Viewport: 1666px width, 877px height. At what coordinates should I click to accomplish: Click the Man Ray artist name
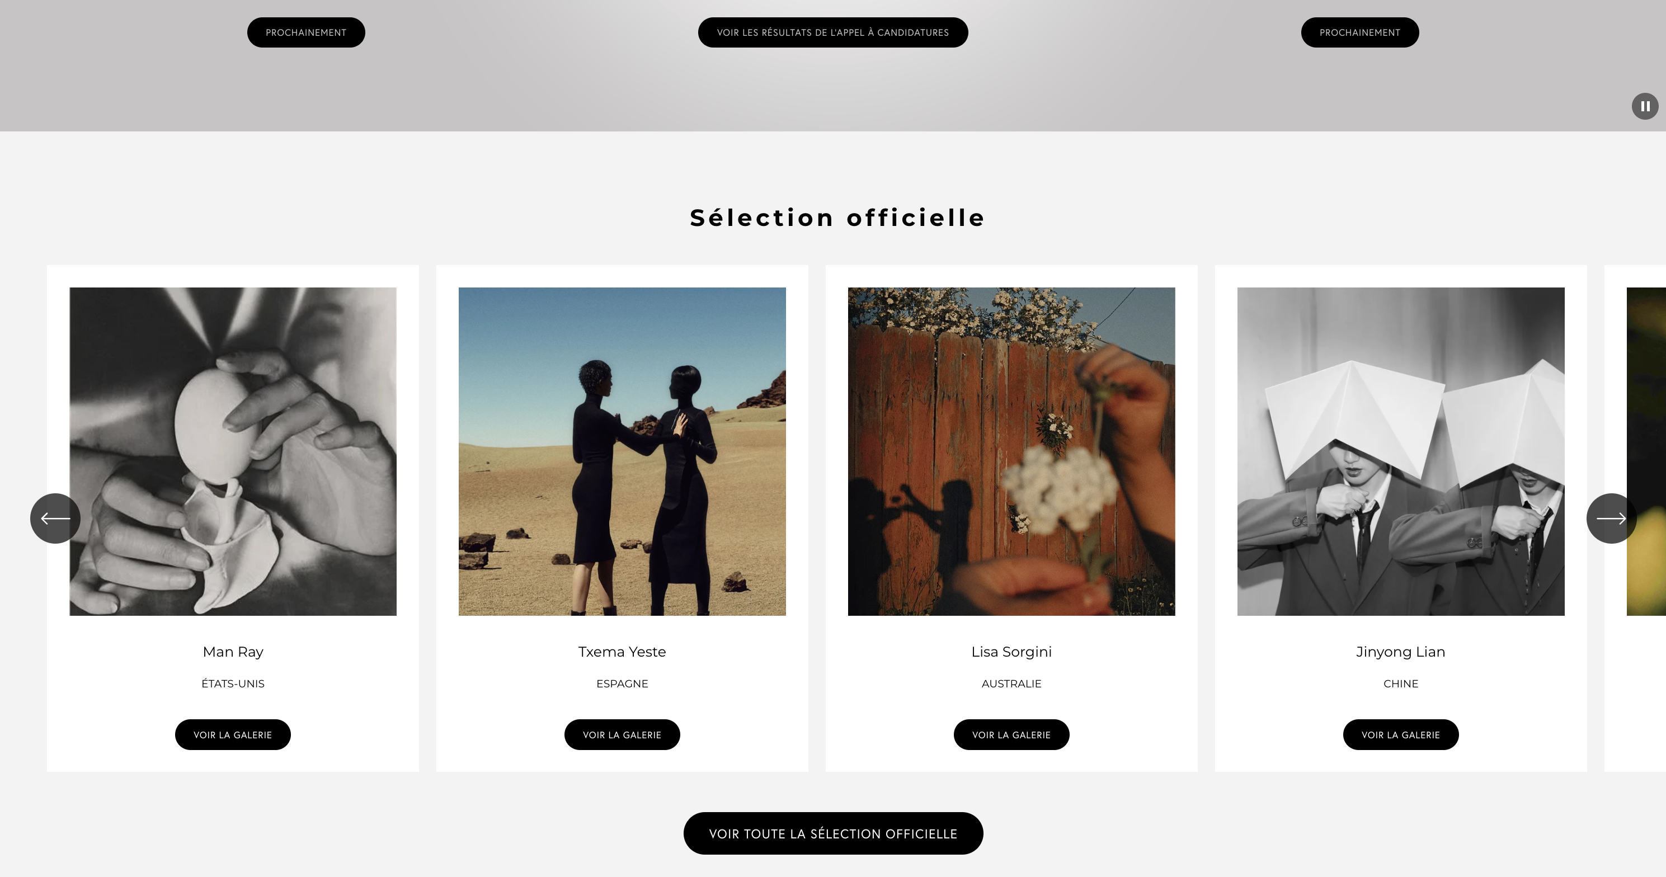233,652
